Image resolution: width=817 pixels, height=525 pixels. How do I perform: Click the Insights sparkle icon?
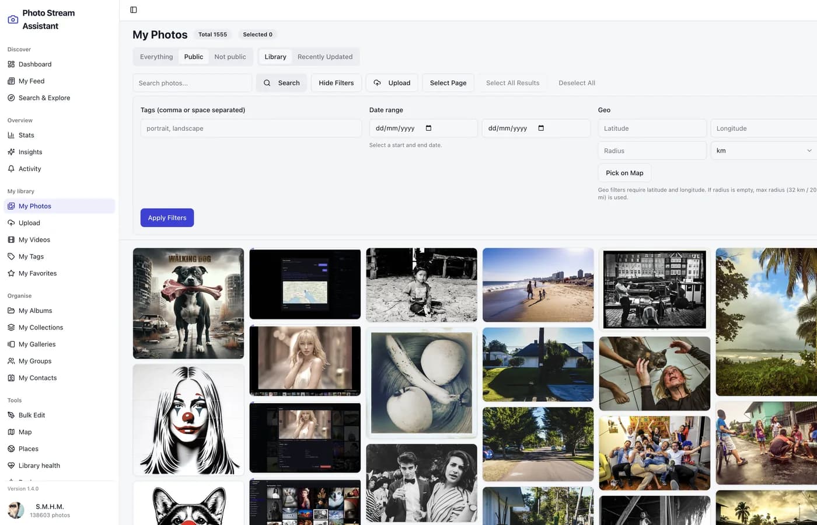click(11, 152)
